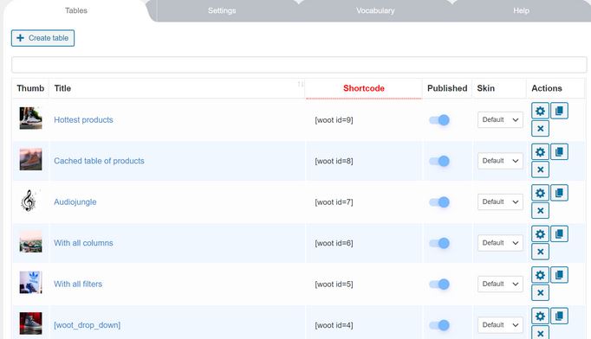Click With all columns thumbnail
This screenshot has width=591, height=339.
click(31, 241)
